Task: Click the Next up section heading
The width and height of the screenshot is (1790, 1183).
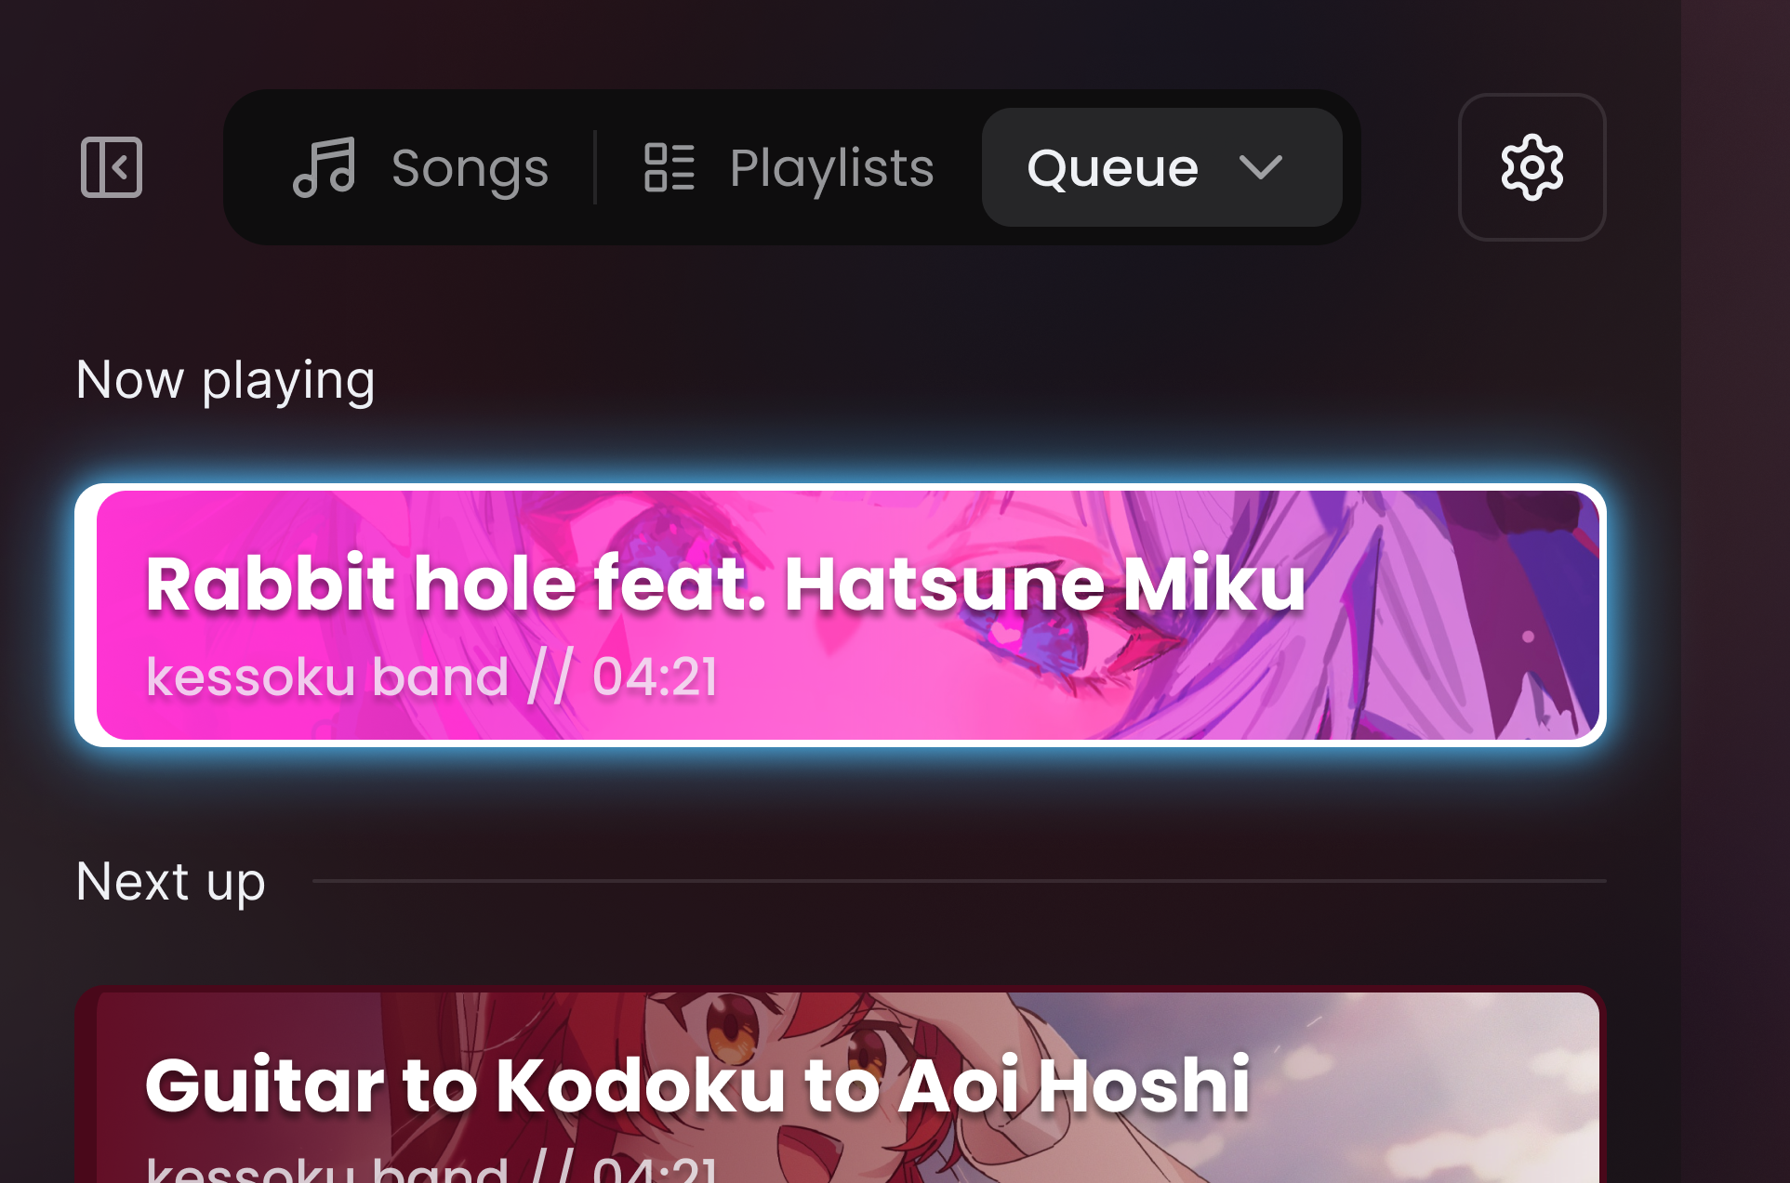Action: [171, 882]
